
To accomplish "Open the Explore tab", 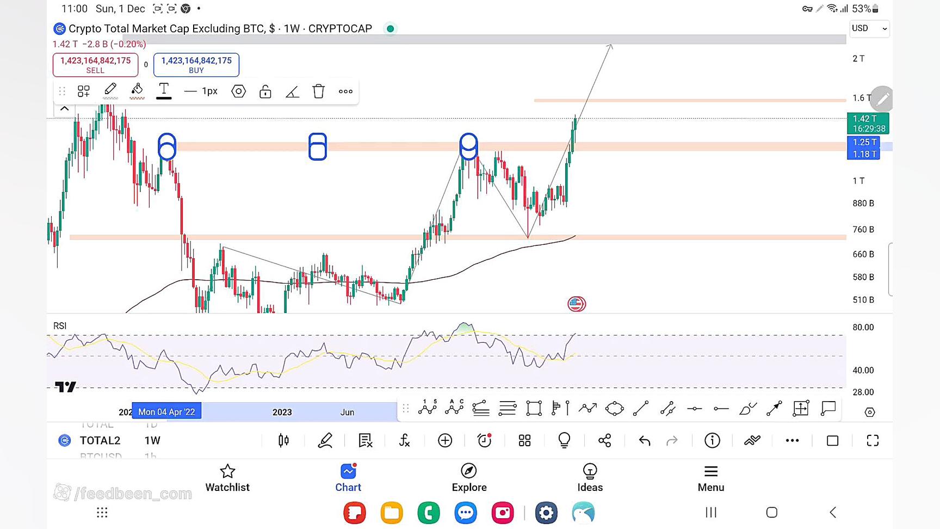I will [x=469, y=478].
